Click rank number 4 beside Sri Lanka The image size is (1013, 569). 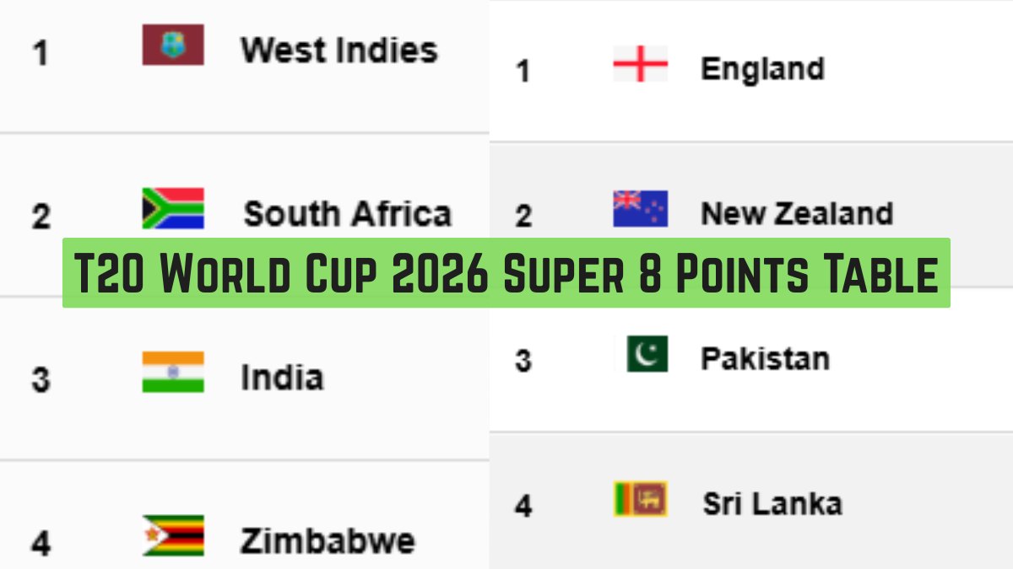point(523,507)
